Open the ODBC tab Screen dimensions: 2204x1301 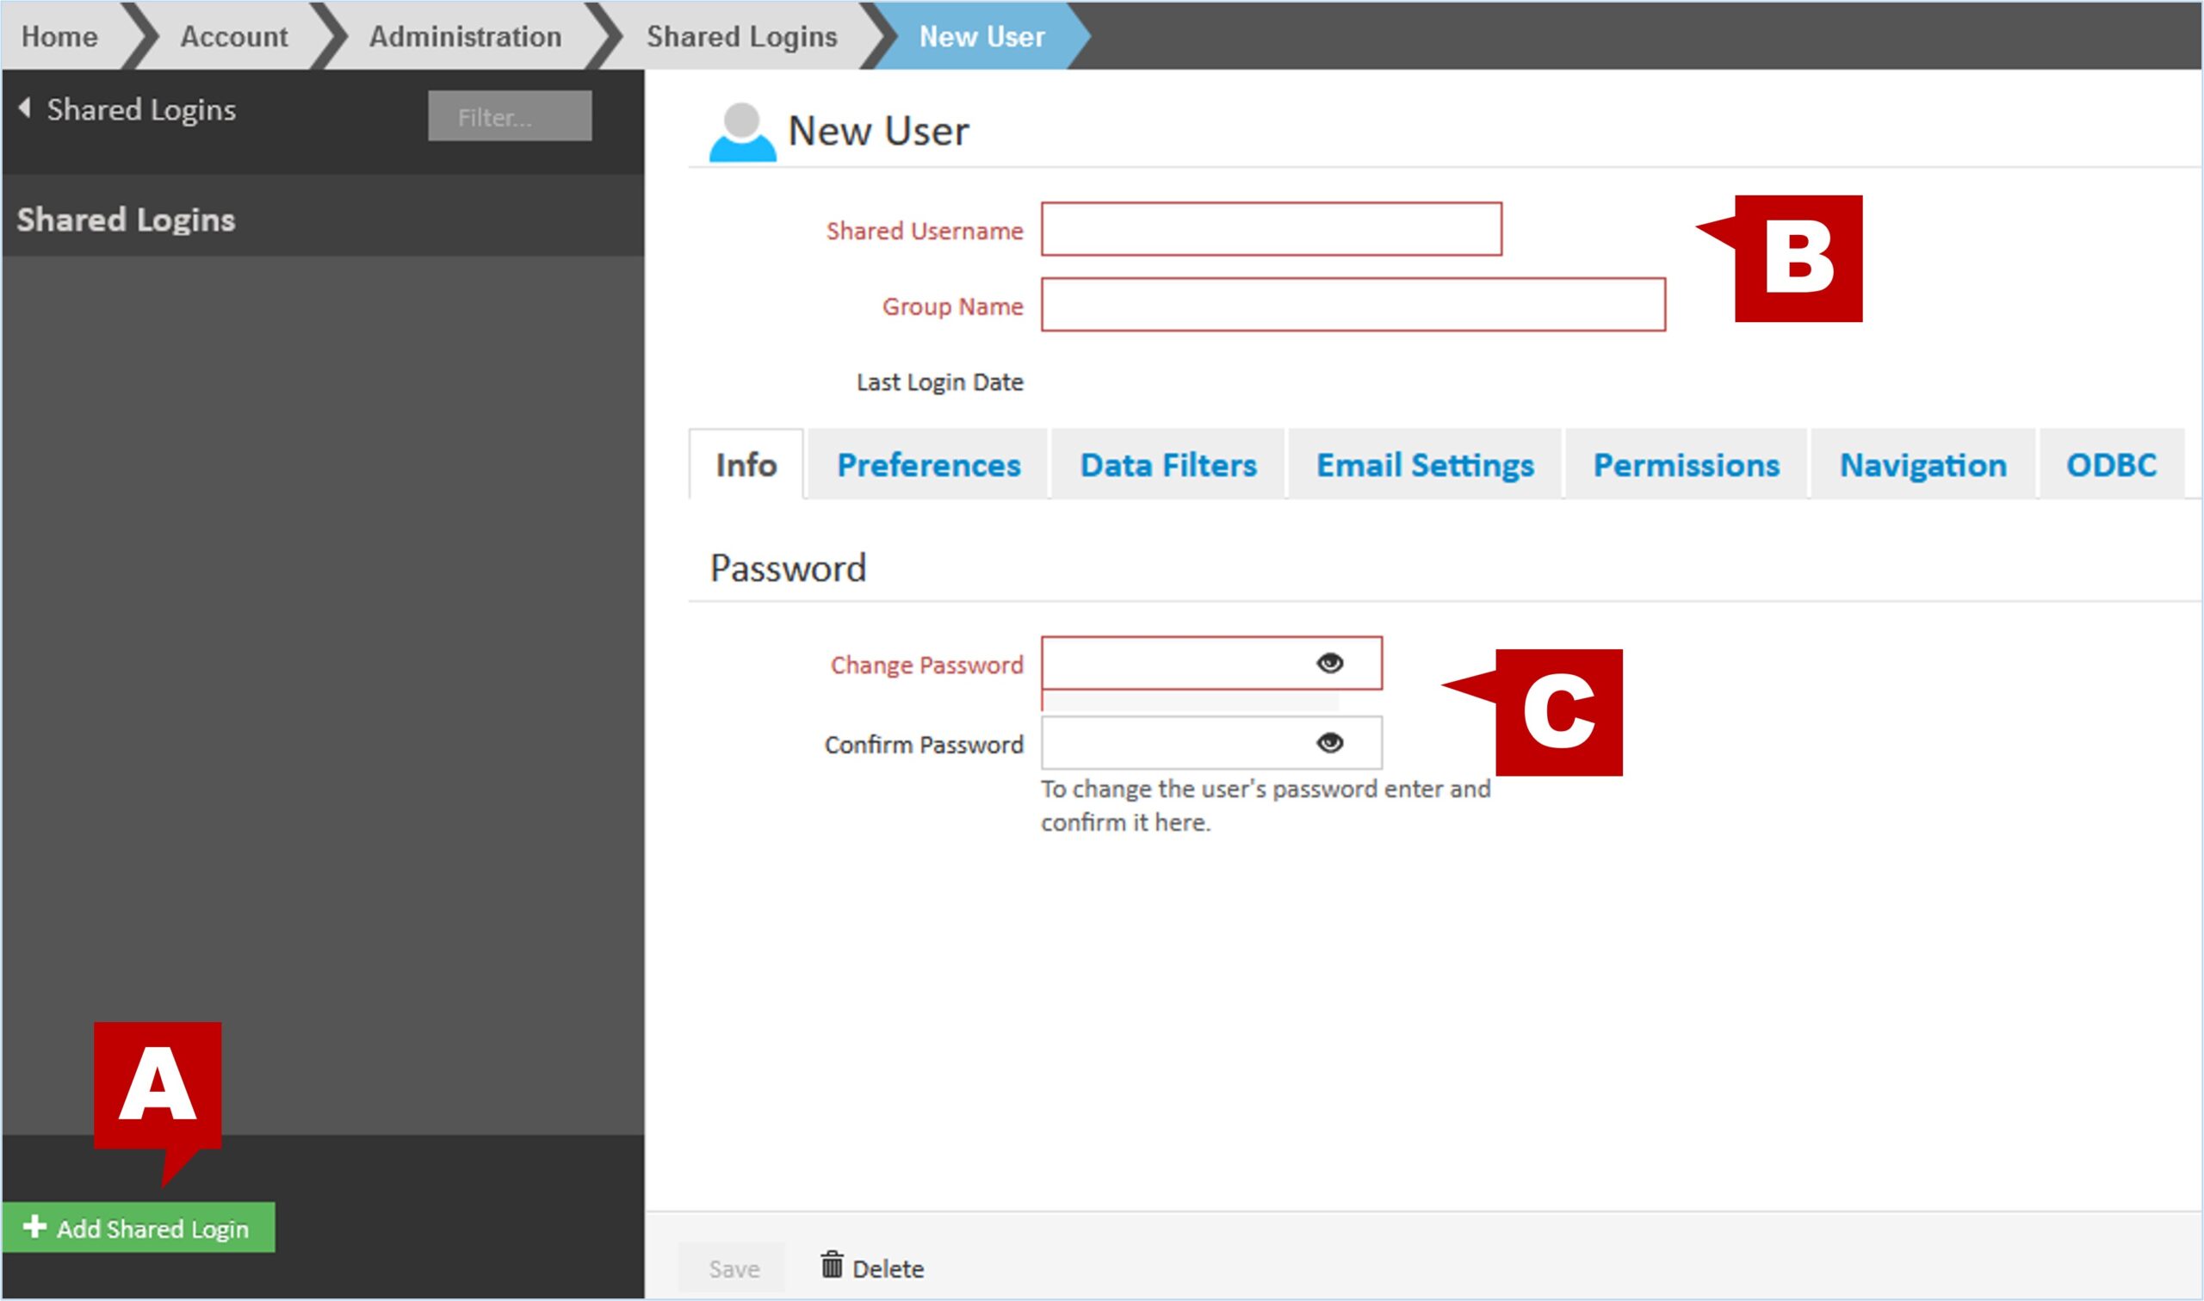tap(2111, 465)
